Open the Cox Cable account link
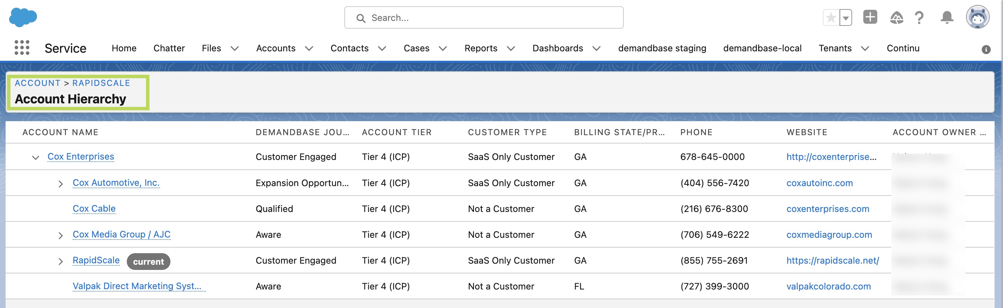This screenshot has height=308, width=1003. pyautogui.click(x=94, y=209)
